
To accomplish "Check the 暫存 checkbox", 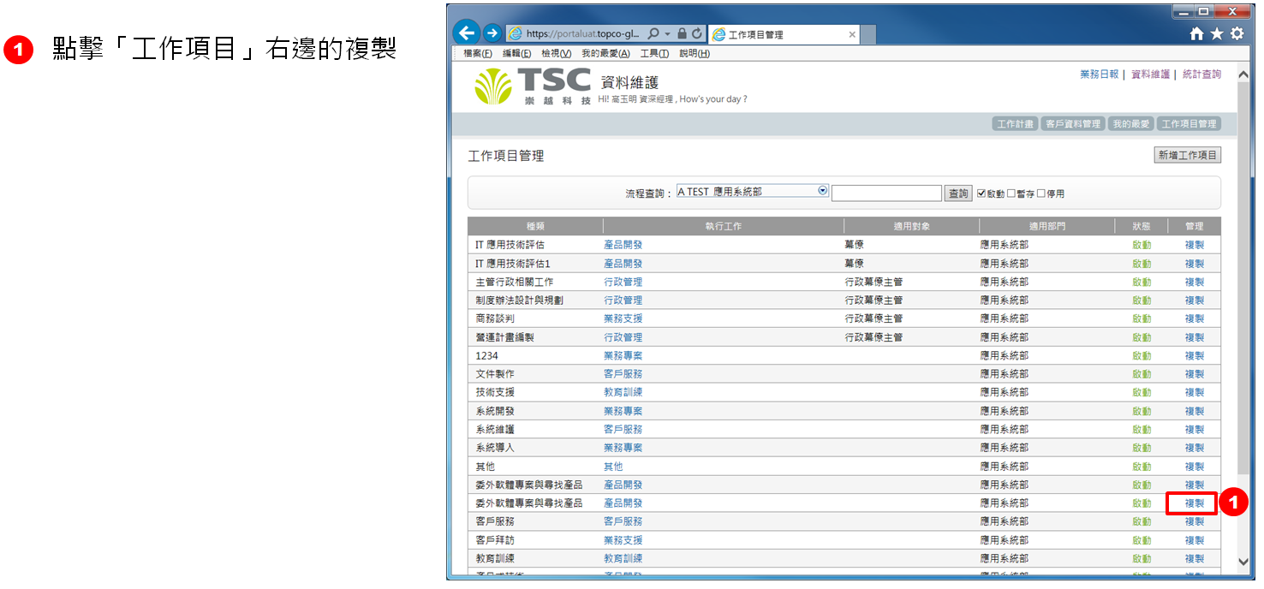I will 1011,193.
